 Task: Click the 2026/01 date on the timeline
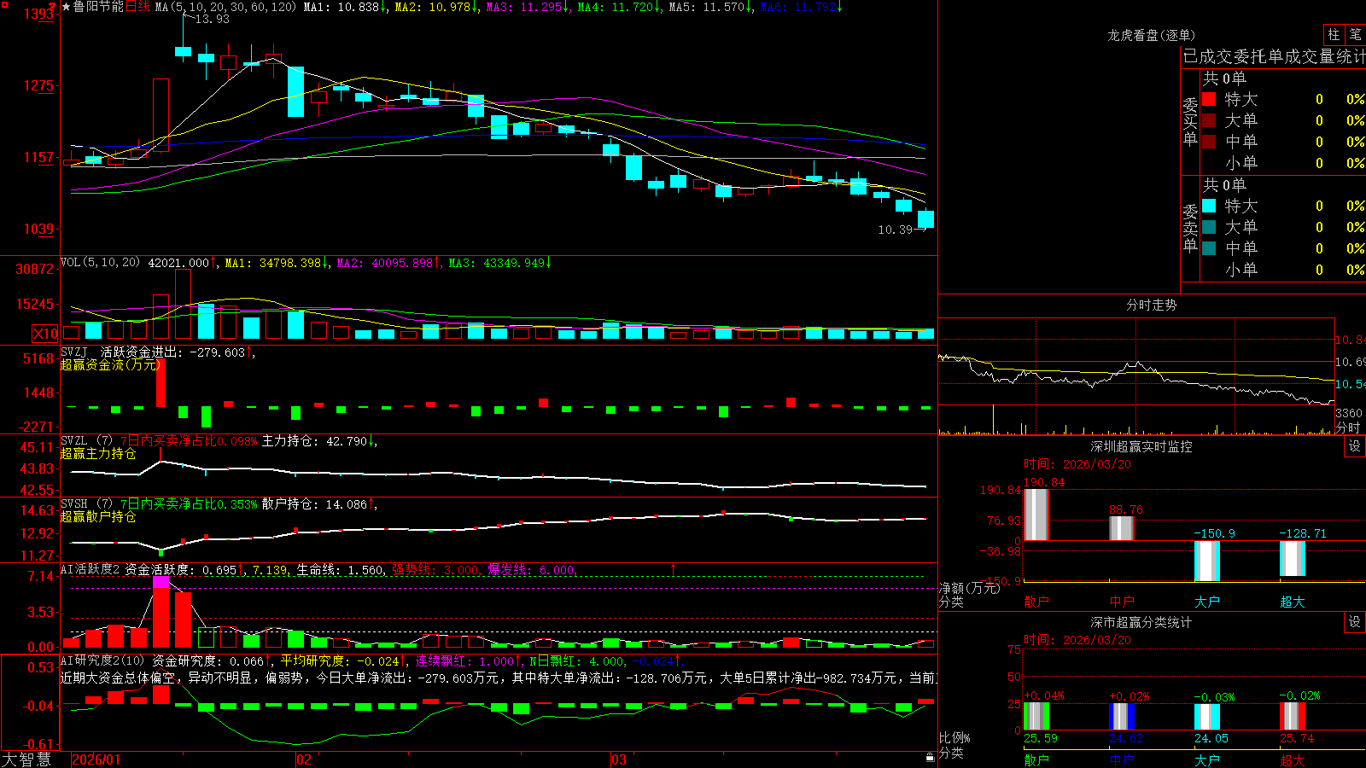click(x=96, y=759)
